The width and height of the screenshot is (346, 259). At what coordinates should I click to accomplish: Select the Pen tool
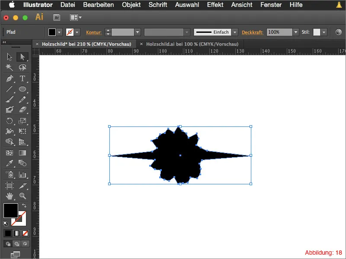coord(10,79)
